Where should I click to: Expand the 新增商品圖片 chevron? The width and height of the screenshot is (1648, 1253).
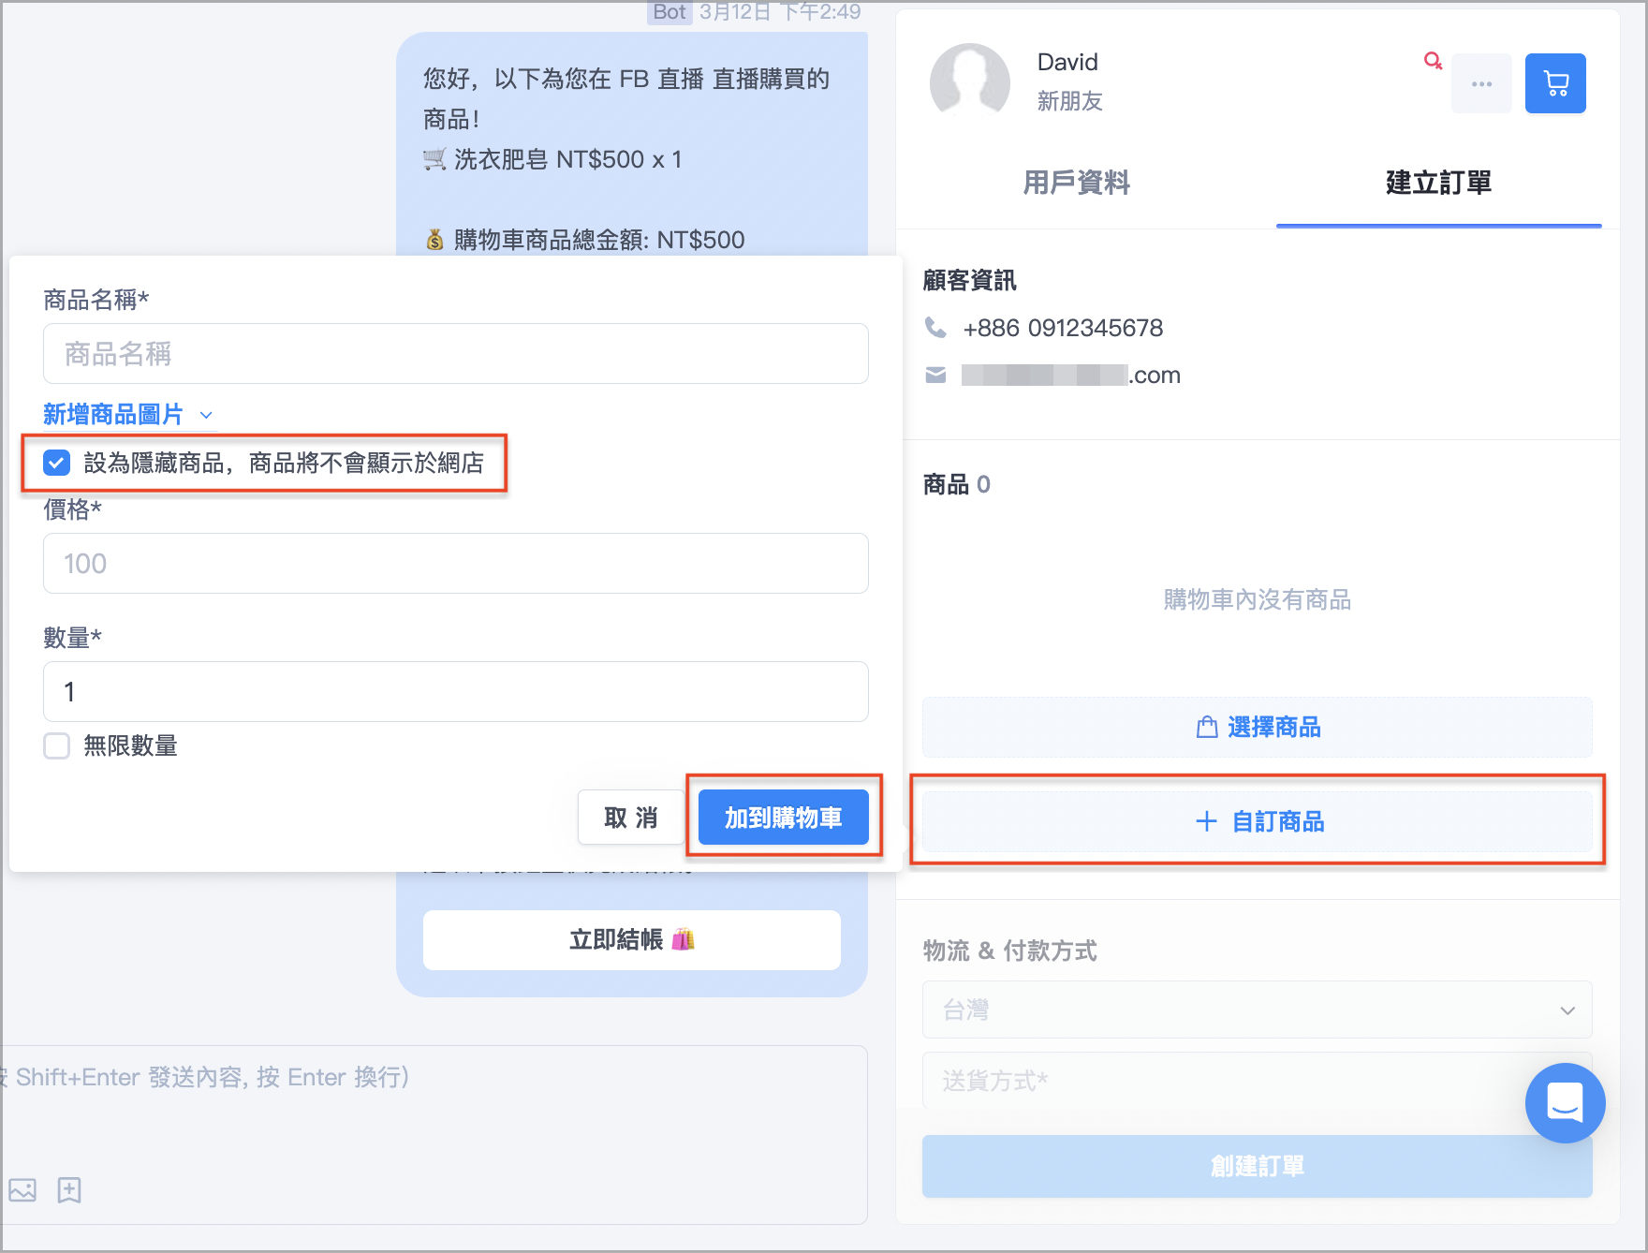click(x=206, y=415)
